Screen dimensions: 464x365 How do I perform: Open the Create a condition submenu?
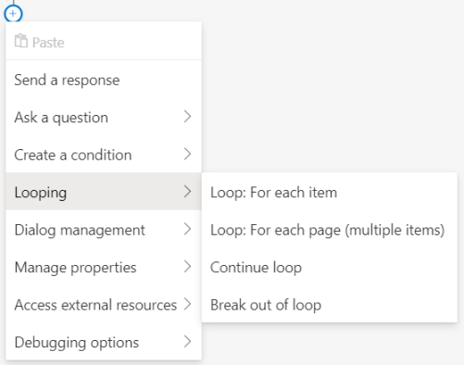104,155
